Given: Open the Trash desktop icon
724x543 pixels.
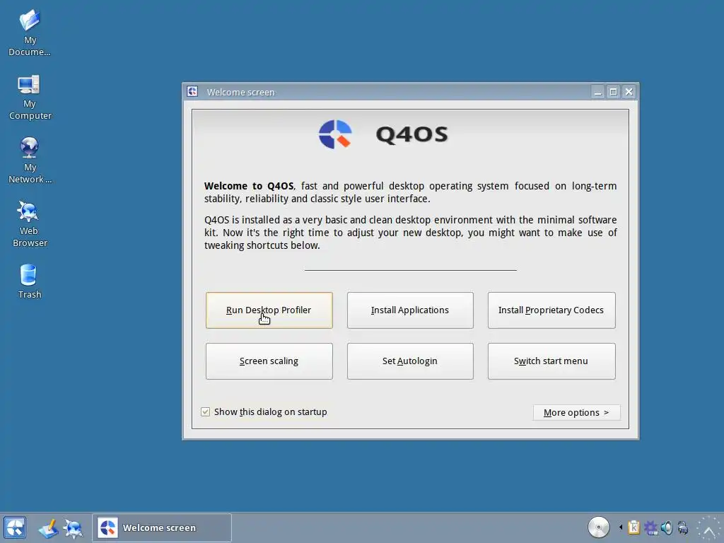Looking at the screenshot, I should [x=30, y=281].
